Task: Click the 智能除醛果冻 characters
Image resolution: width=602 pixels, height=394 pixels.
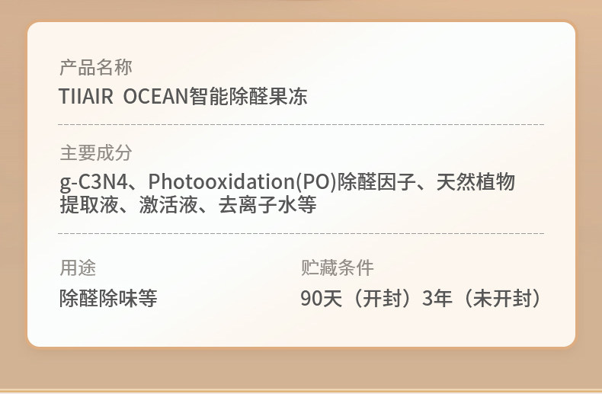Action: (x=248, y=96)
